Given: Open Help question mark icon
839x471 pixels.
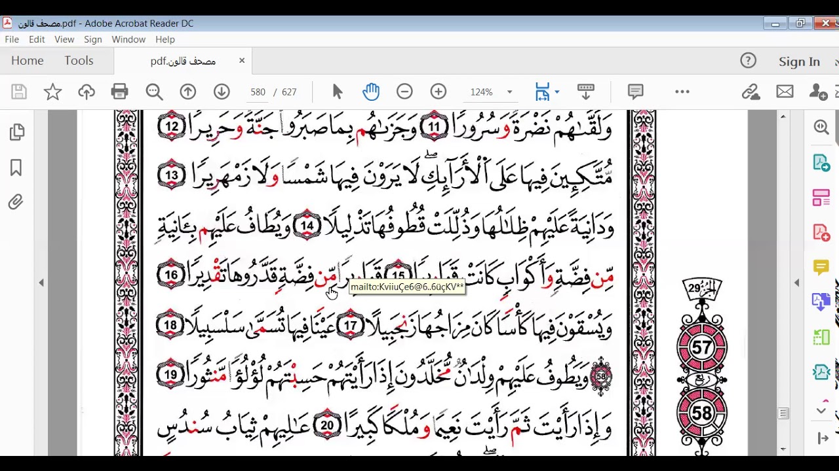Looking at the screenshot, I should click(x=748, y=61).
